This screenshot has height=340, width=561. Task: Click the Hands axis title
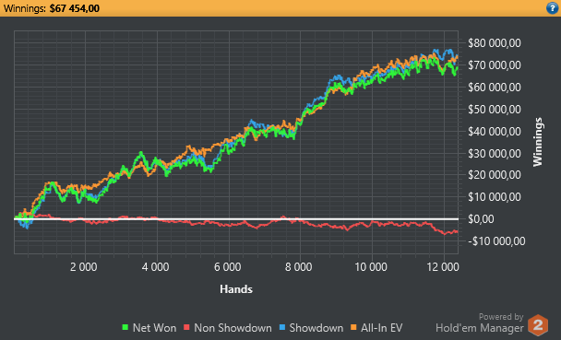(x=236, y=289)
